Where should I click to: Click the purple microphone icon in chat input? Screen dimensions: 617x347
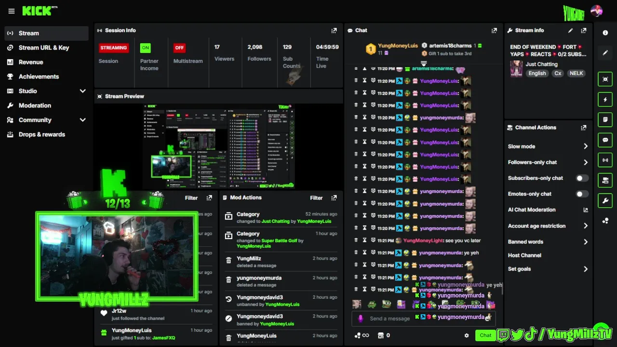[361, 319]
